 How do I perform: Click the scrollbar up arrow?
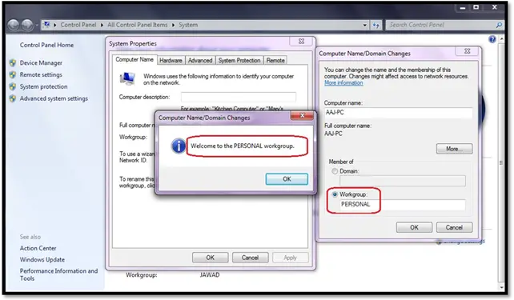pyautogui.click(x=501, y=38)
